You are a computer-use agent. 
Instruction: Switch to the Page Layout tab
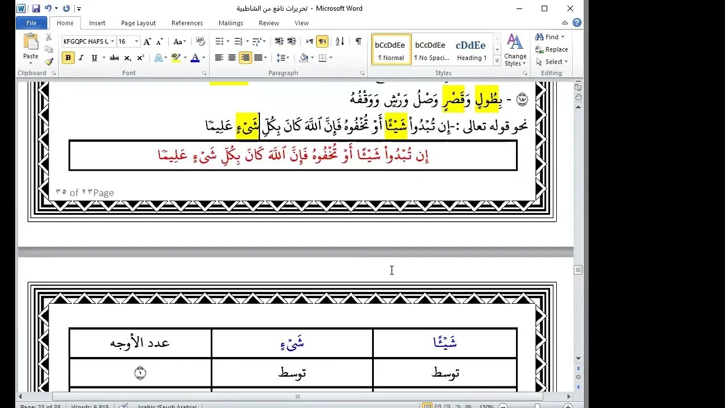pos(138,23)
